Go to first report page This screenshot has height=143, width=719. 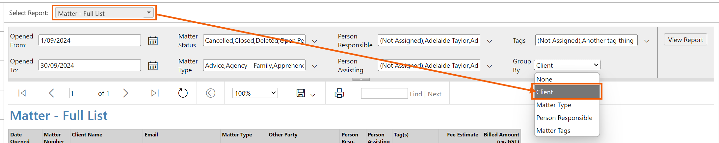click(22, 93)
